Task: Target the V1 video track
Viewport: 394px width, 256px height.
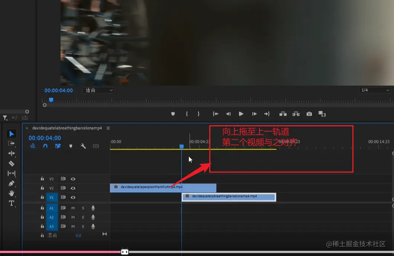Action: (x=52, y=197)
